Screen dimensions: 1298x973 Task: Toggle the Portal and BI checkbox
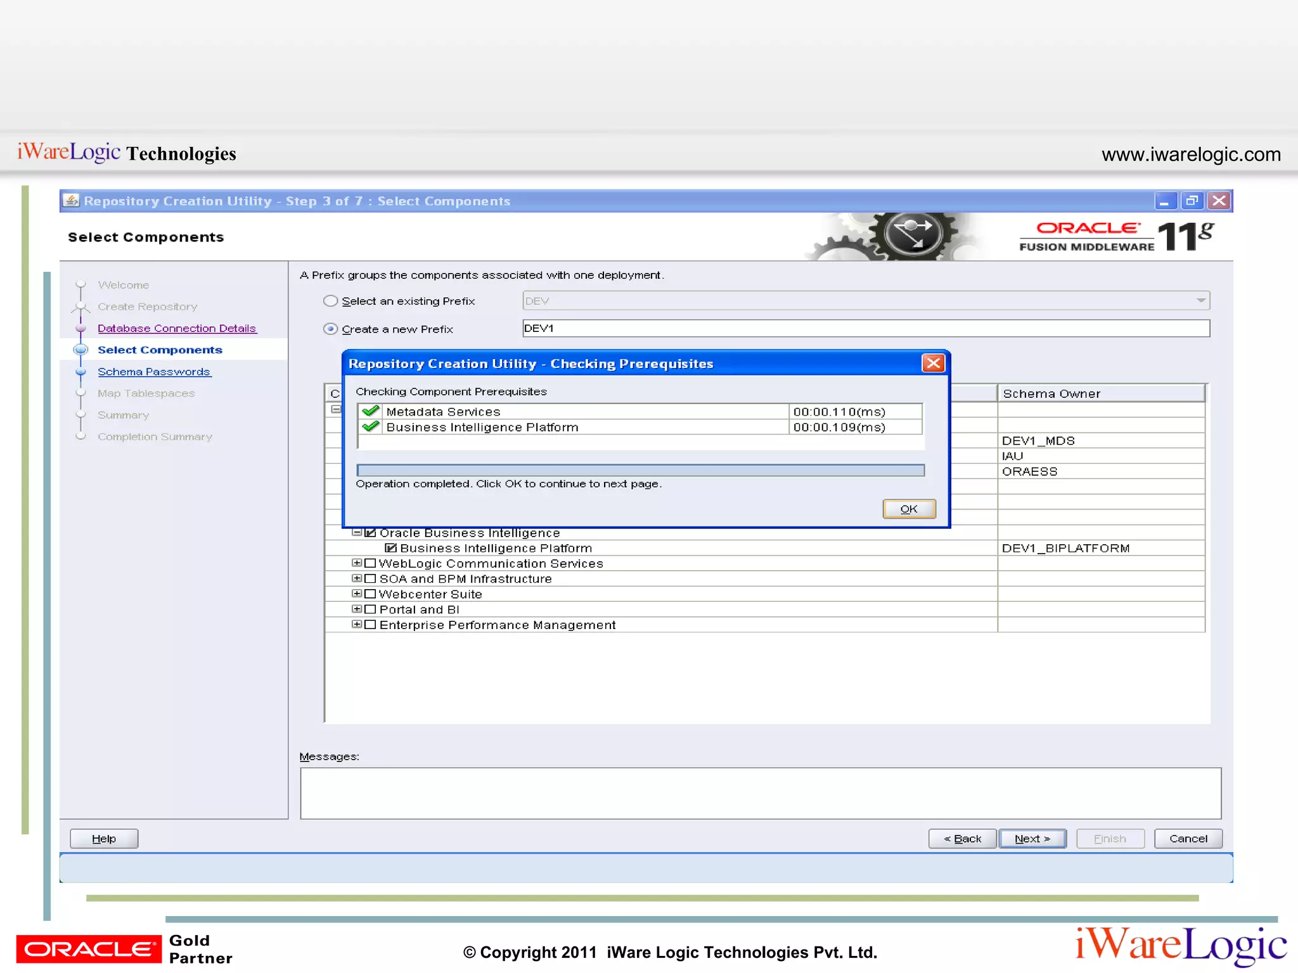pyautogui.click(x=370, y=609)
